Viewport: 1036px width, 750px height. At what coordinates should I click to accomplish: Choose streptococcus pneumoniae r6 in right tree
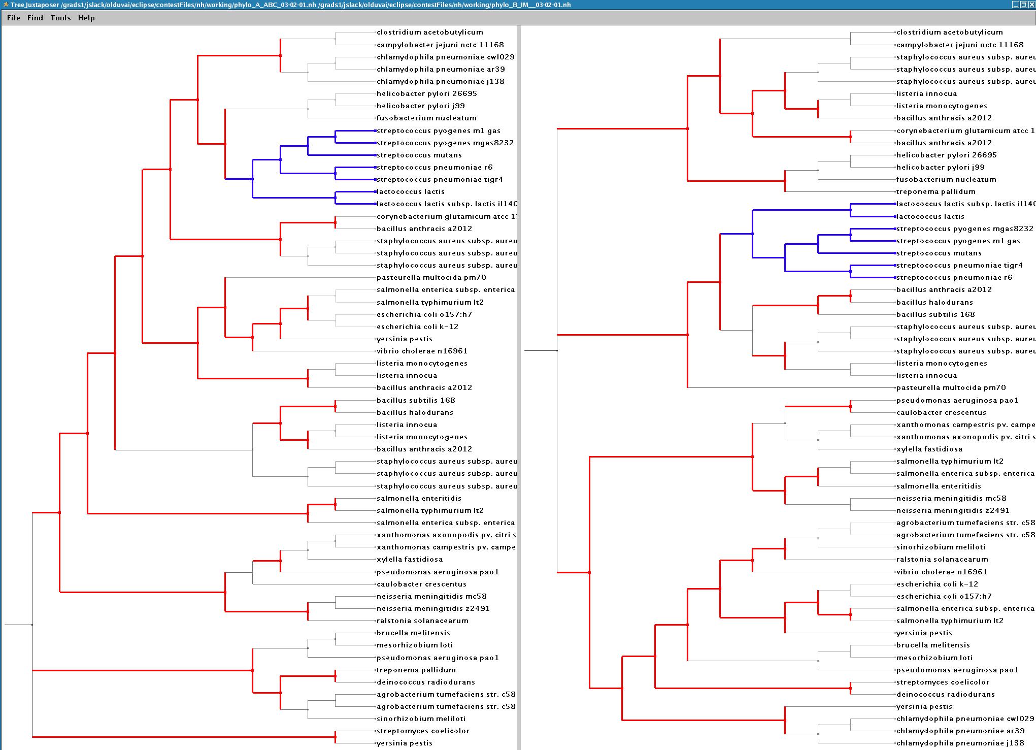pos(954,277)
